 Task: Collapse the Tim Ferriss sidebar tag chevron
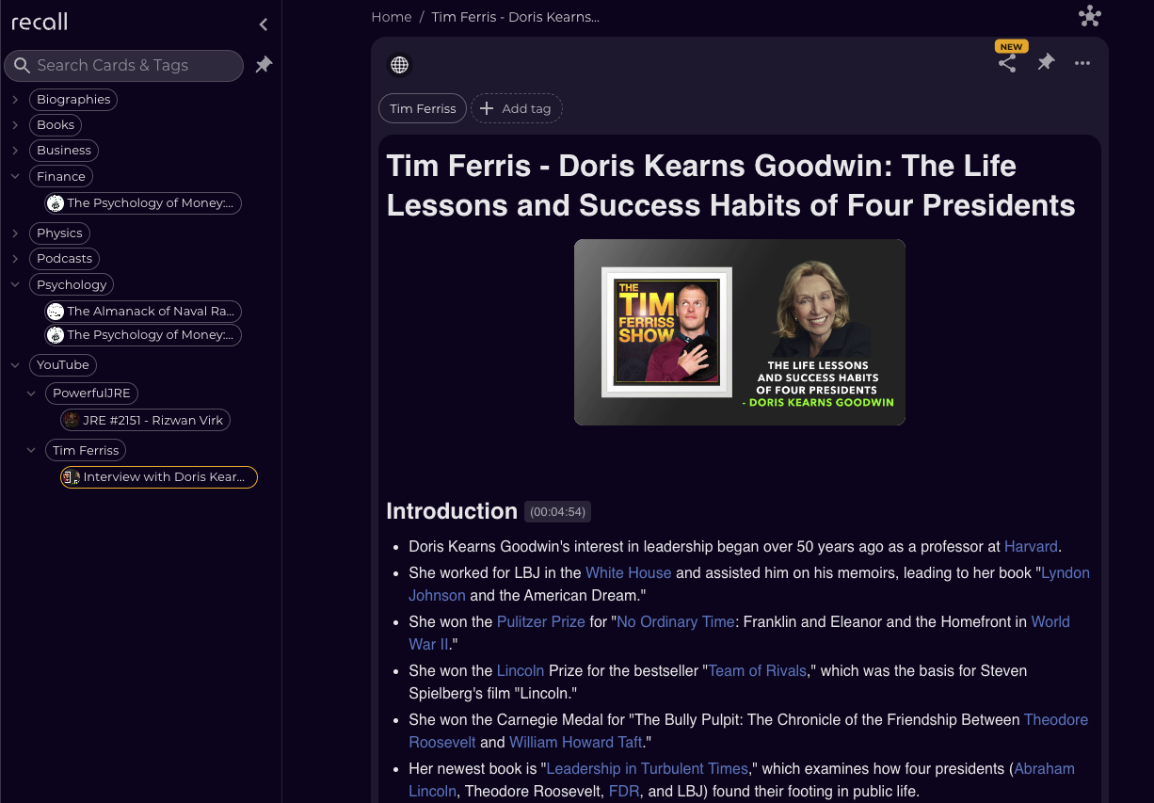point(31,450)
